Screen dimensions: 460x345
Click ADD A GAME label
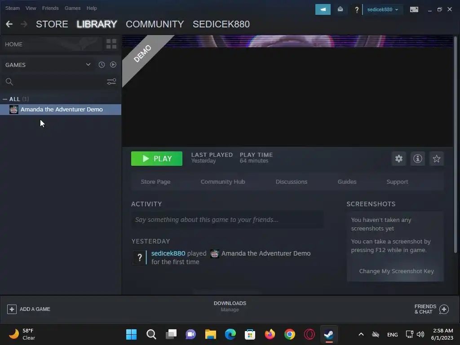[35, 309]
